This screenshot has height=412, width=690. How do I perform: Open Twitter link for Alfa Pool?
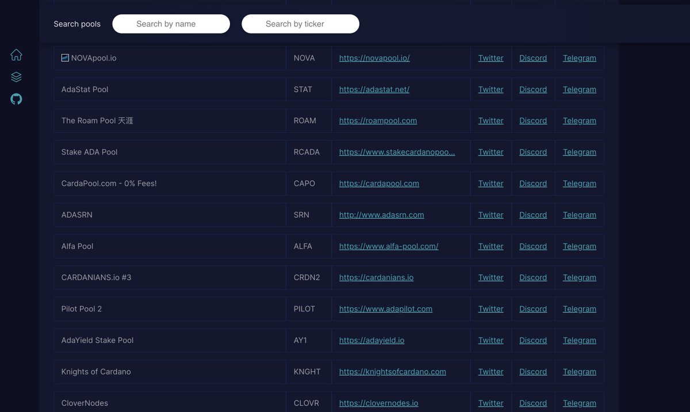click(x=490, y=246)
